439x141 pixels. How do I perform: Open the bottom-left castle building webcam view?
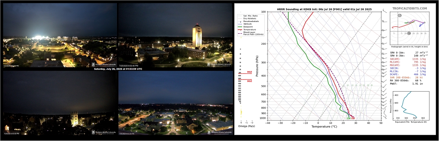point(60,103)
